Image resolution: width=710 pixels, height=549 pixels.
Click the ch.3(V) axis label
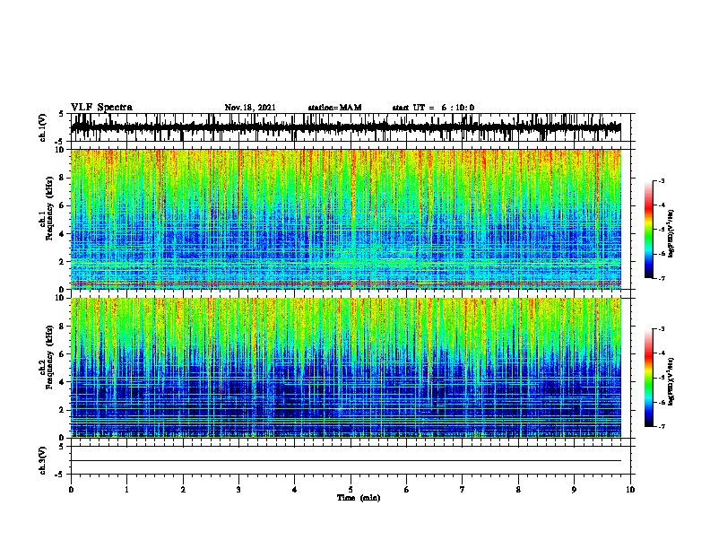pos(43,460)
